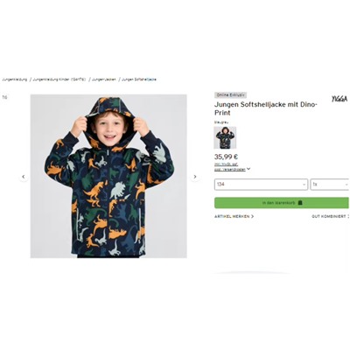Click the Artikel merken link
Image resolution: width=350 pixels, height=350 pixels.
(x=232, y=216)
